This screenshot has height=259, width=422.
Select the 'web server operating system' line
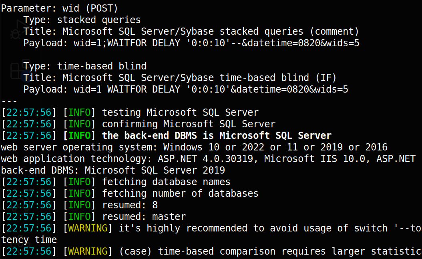(194, 147)
